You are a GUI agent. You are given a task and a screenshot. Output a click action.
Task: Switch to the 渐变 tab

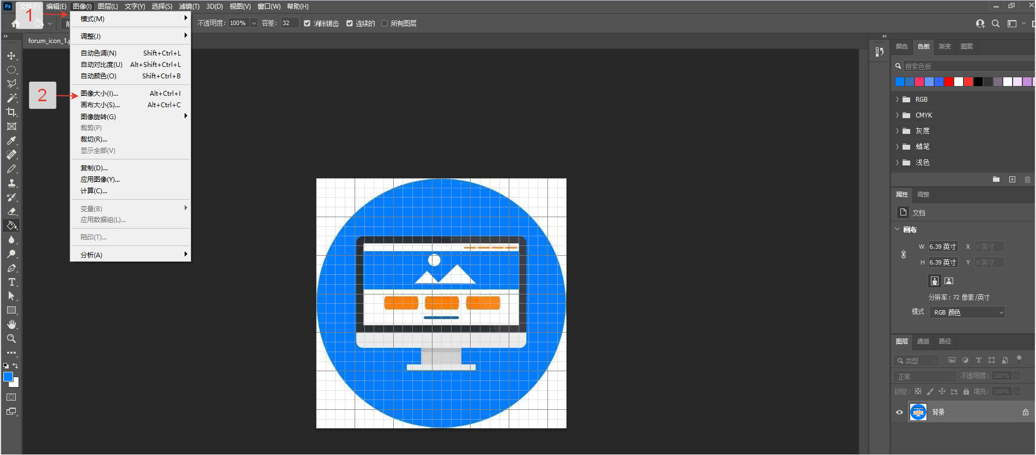click(945, 46)
